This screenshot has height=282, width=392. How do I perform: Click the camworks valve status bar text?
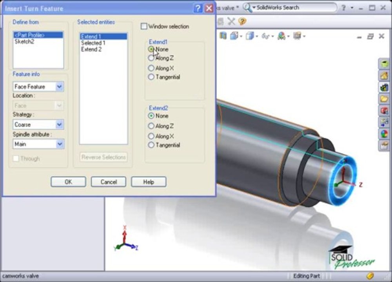tap(21, 276)
